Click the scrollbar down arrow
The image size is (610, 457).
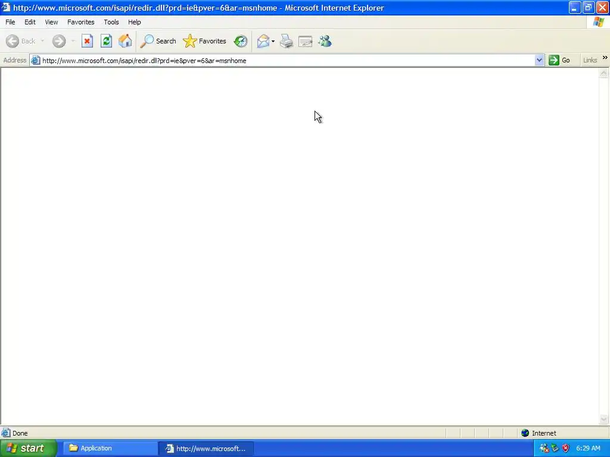[604, 419]
